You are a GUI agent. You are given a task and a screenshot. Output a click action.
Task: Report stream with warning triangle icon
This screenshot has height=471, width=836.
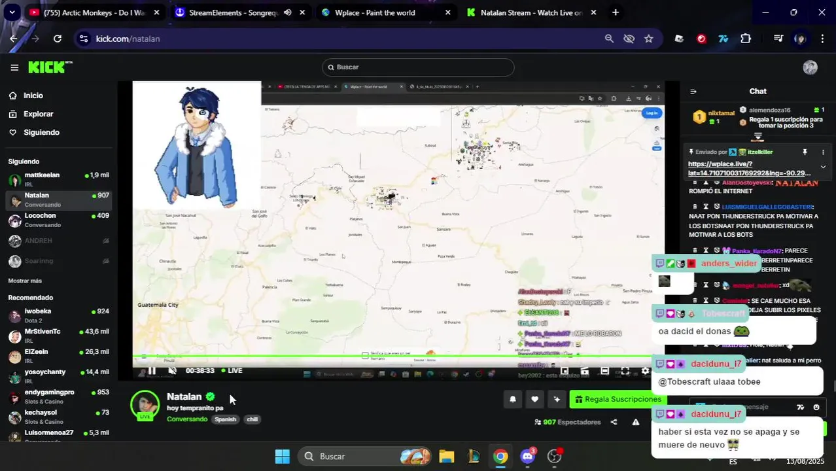[636, 422]
